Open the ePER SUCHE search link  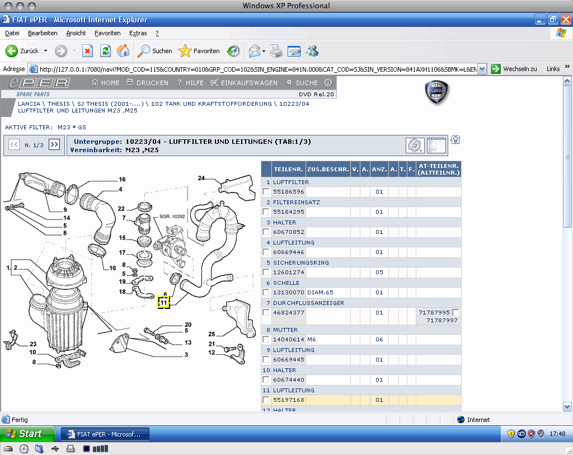[x=302, y=83]
